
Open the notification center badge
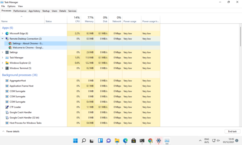pyautogui.click(x=237, y=140)
